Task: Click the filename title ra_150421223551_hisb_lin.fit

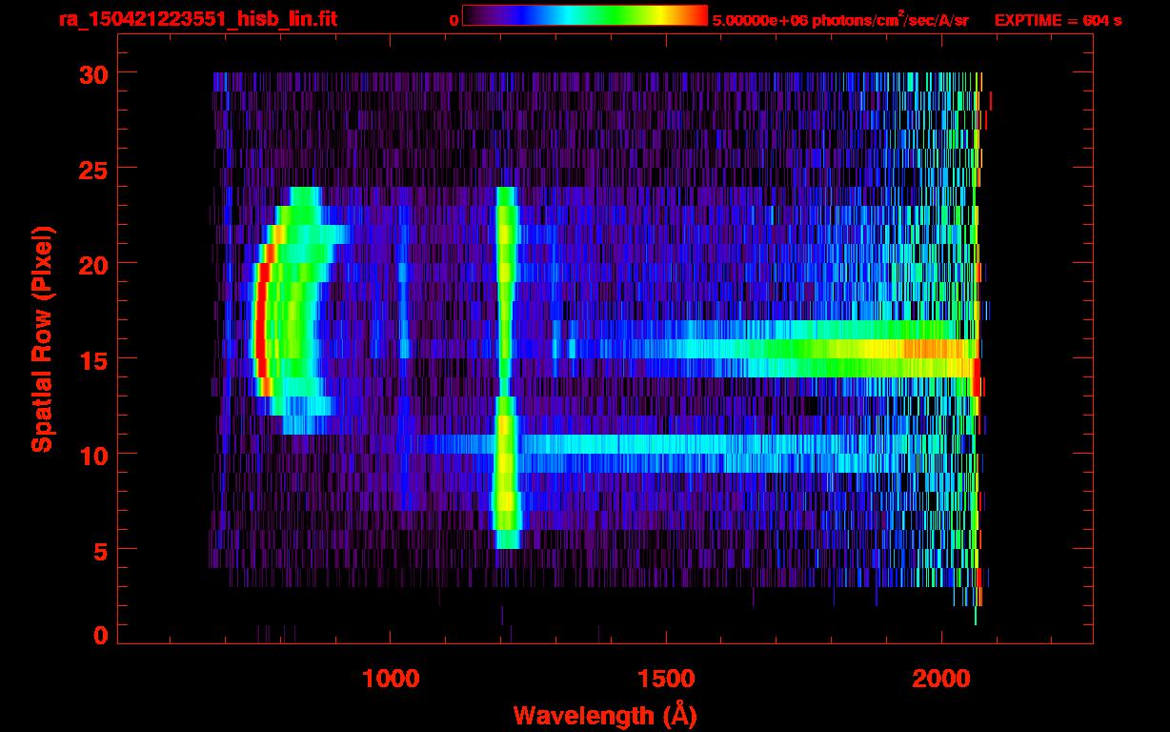Action: click(x=197, y=19)
